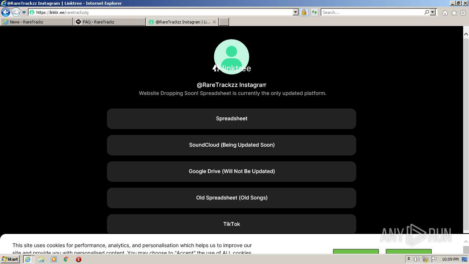Open the Action Center flag icon

pos(434,259)
